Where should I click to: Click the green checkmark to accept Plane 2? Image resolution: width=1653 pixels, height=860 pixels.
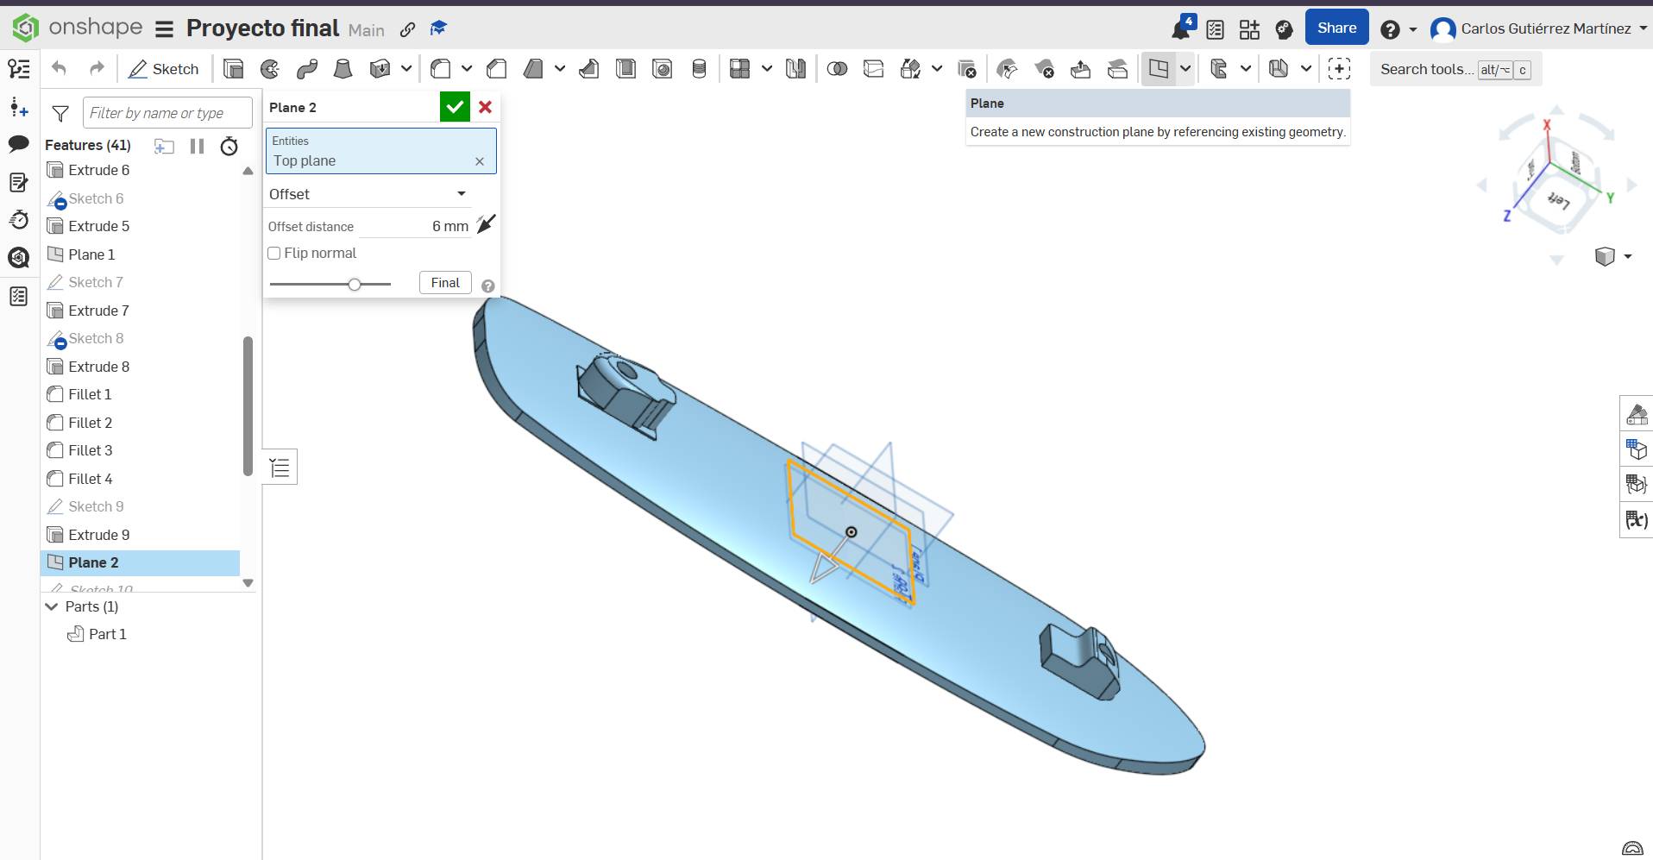click(x=455, y=107)
